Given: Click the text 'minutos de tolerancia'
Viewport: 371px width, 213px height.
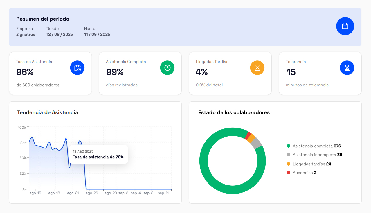Looking at the screenshot, I should (x=307, y=85).
